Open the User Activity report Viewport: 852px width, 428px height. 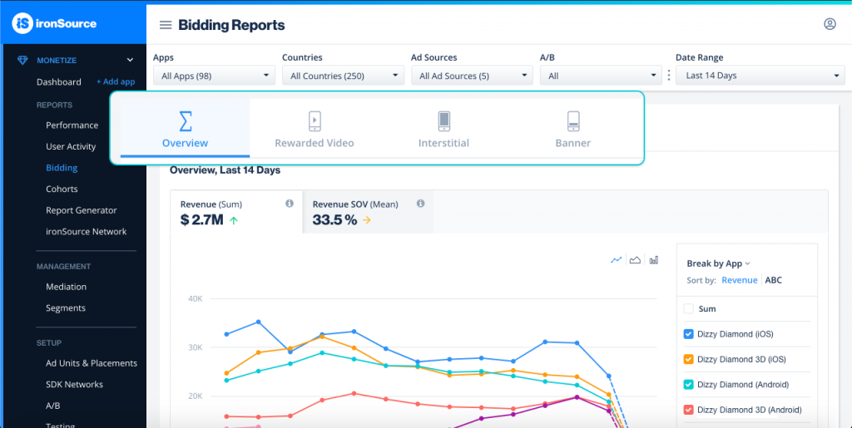(71, 146)
